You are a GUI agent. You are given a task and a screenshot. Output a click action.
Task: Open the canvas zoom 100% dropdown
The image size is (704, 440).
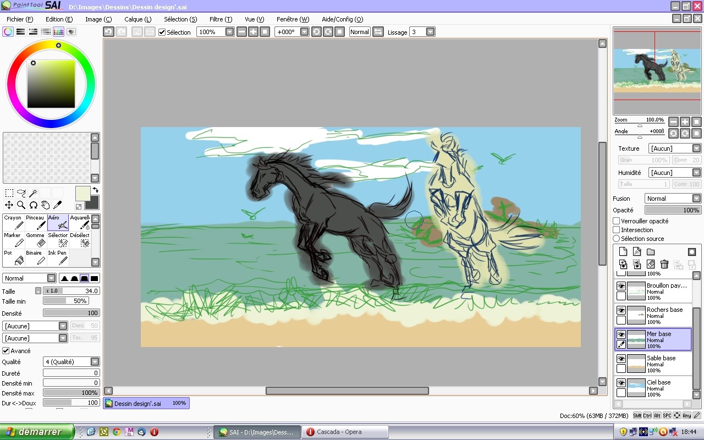point(230,32)
